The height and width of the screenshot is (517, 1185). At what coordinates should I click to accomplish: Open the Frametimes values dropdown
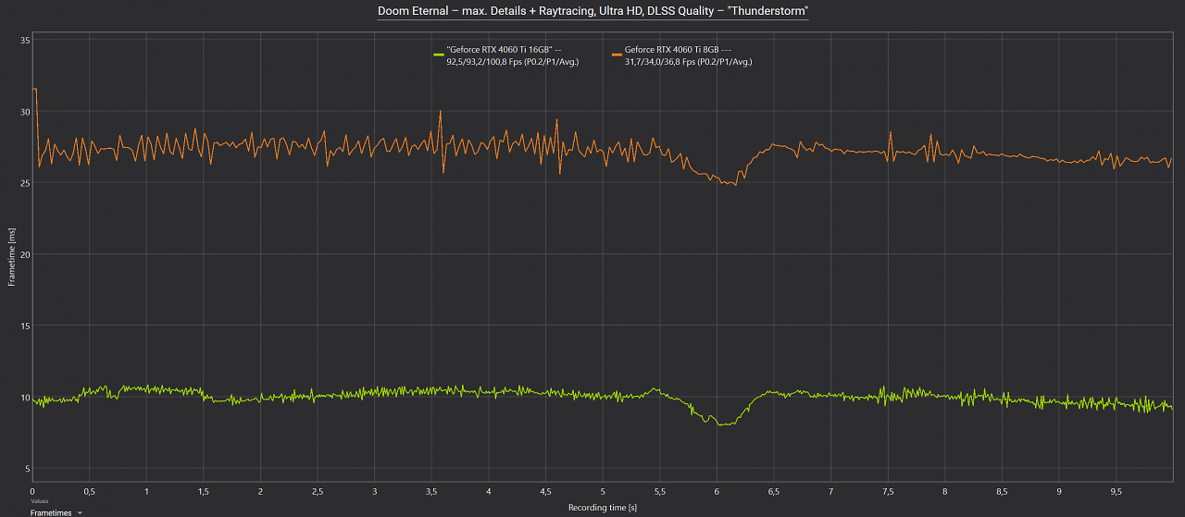click(x=56, y=512)
